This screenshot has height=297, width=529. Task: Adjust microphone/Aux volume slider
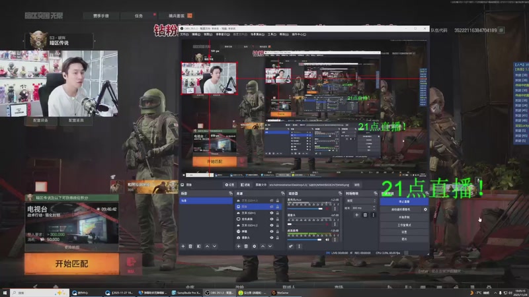(305, 209)
